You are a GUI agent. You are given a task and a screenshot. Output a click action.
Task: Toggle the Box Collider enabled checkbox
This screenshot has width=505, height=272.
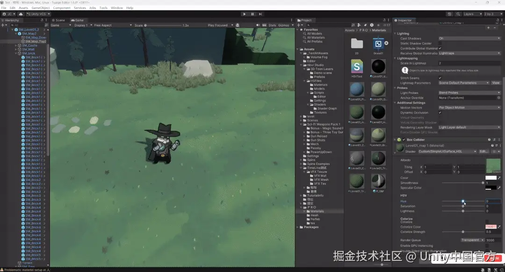tap(404, 140)
